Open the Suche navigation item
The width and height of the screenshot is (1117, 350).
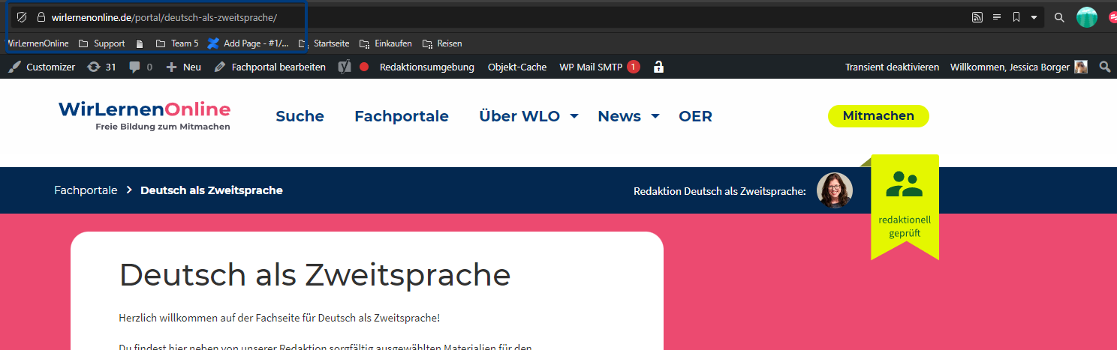coord(300,116)
